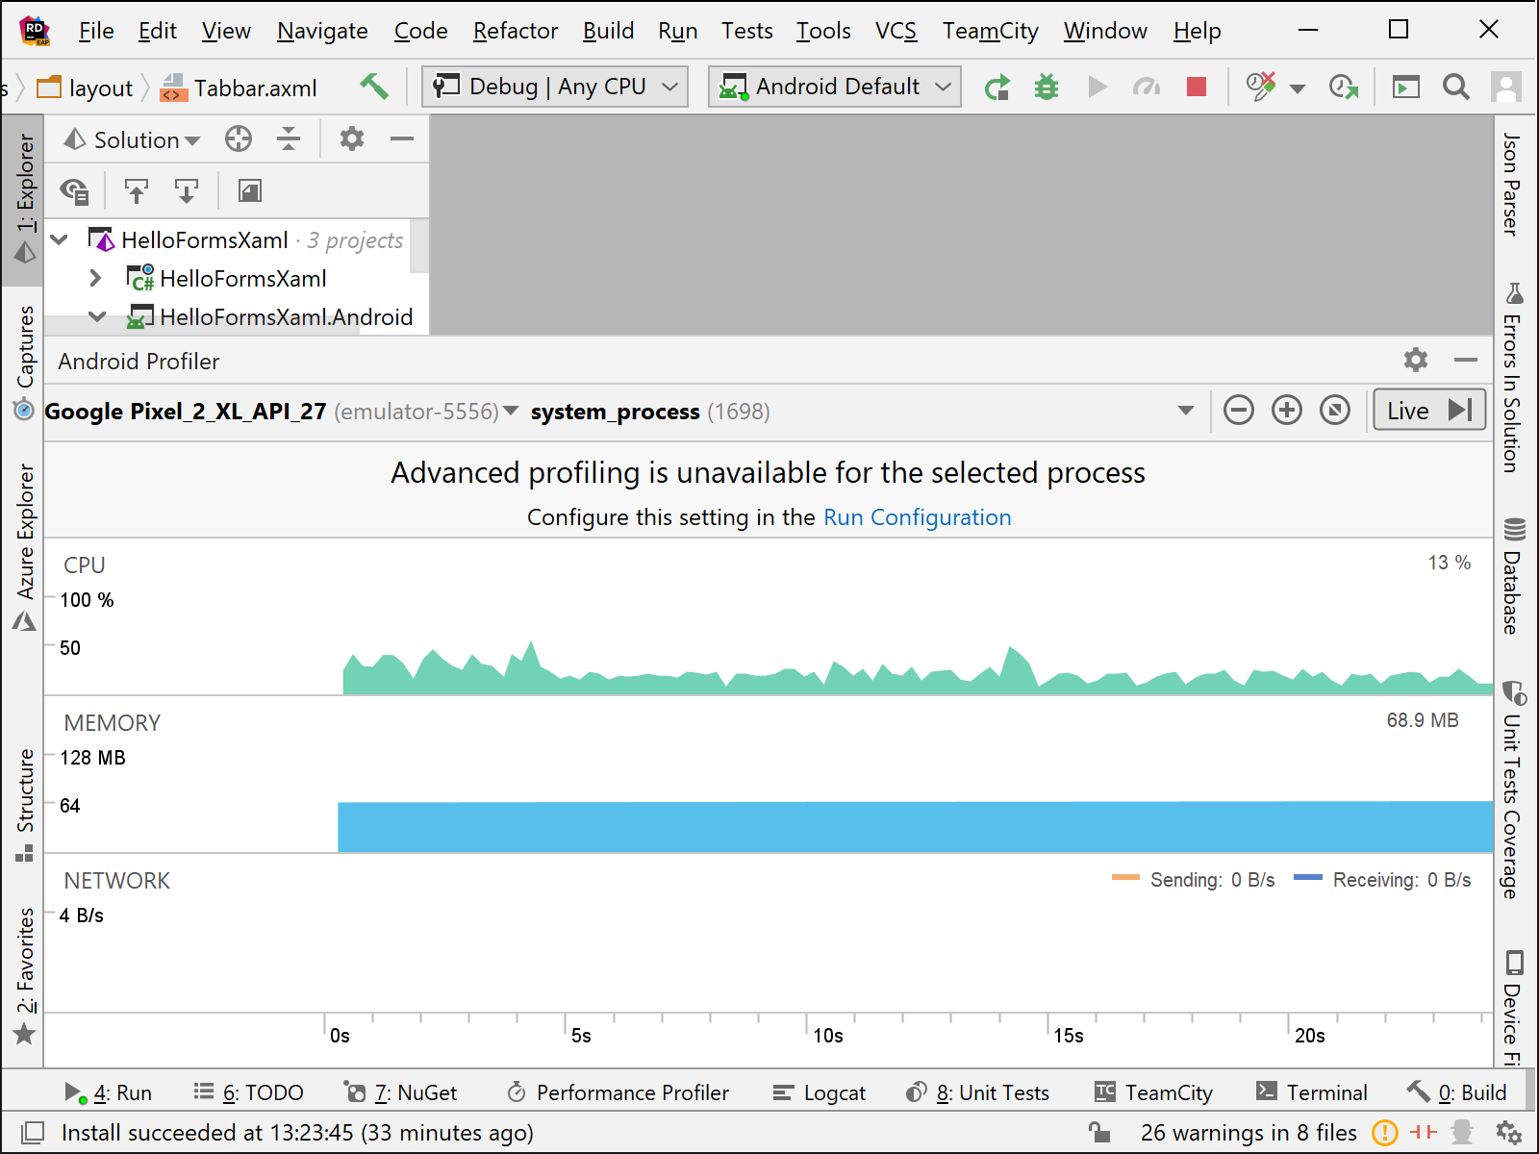Open Debug | Any CPU configuration dropdown
Viewport: 1539px width, 1154px height.
click(555, 87)
